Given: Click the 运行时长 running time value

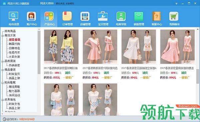Looking at the screenshot, I should (27, 119).
